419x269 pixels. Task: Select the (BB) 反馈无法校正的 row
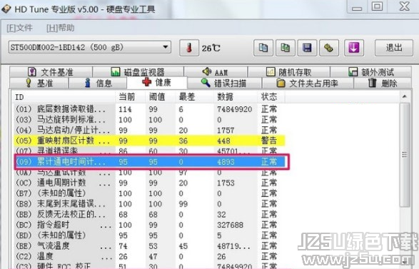[150, 214]
